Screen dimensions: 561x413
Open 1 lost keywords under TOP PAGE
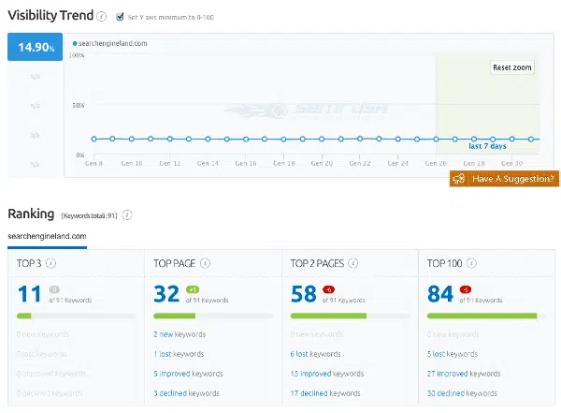179,354
